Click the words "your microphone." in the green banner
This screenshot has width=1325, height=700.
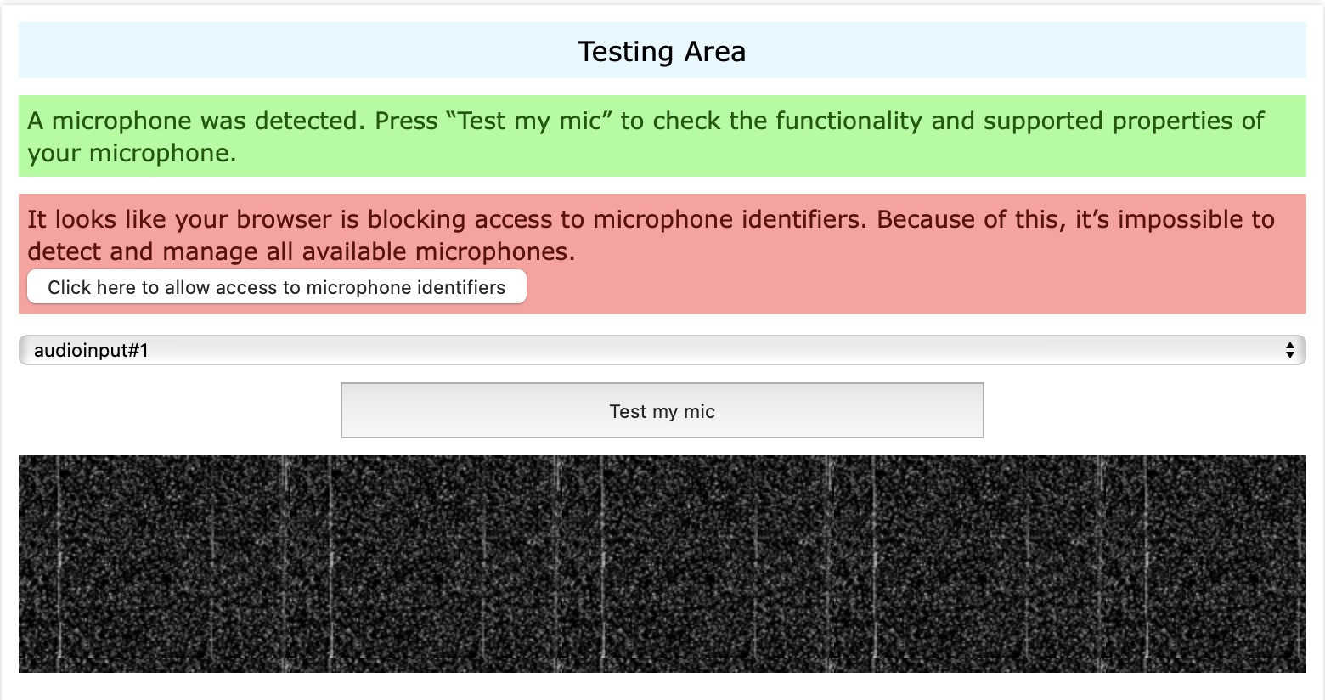[132, 153]
